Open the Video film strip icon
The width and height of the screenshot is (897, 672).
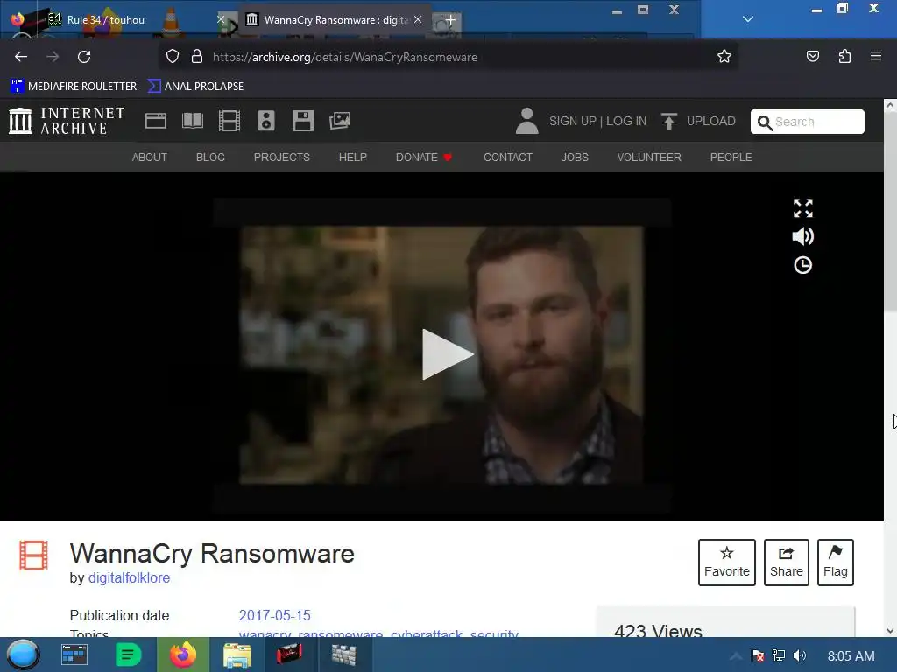(230, 121)
